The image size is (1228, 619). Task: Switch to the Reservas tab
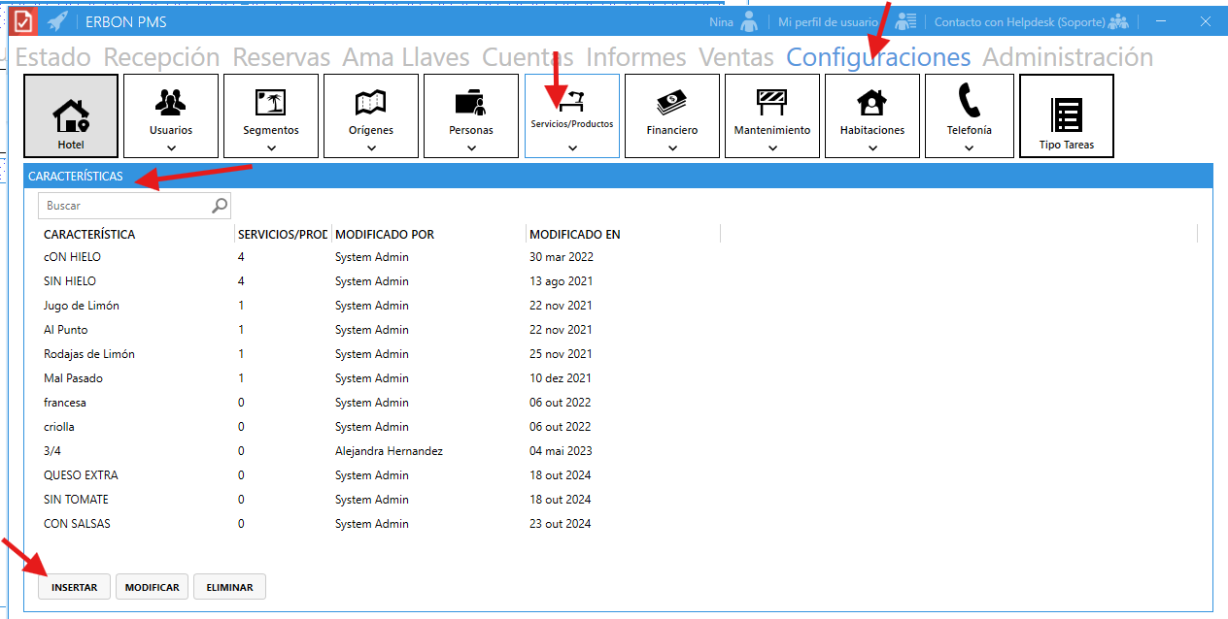coord(281,57)
